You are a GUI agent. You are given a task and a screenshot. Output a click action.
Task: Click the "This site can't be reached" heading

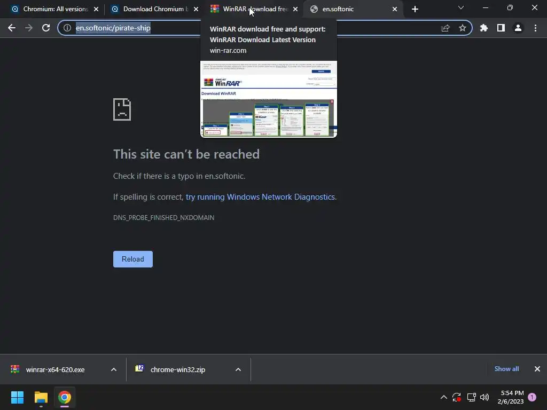click(186, 154)
